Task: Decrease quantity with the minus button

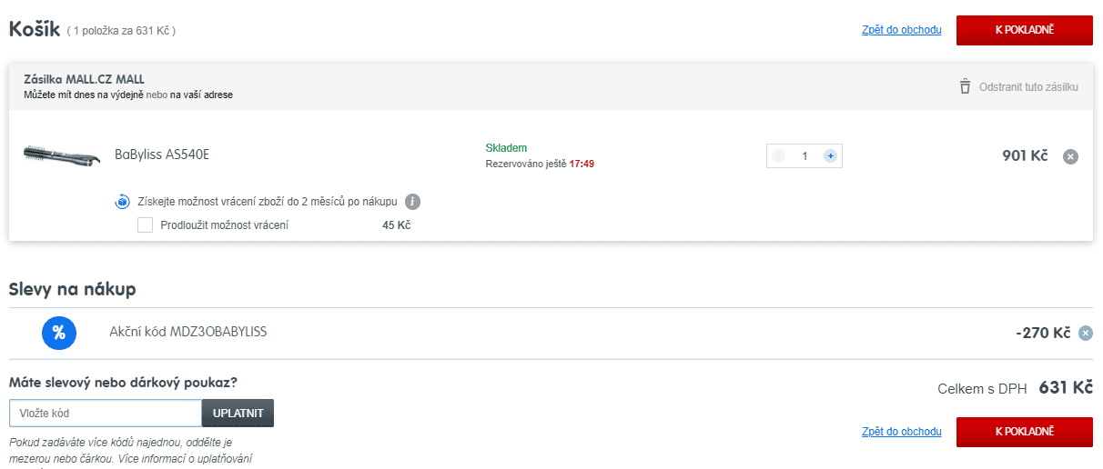Action: [778, 156]
